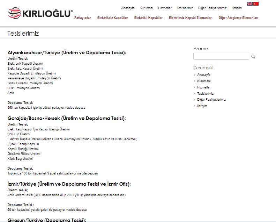
Task: Go to İletişim in sidebar list
Action: (x=202, y=106)
